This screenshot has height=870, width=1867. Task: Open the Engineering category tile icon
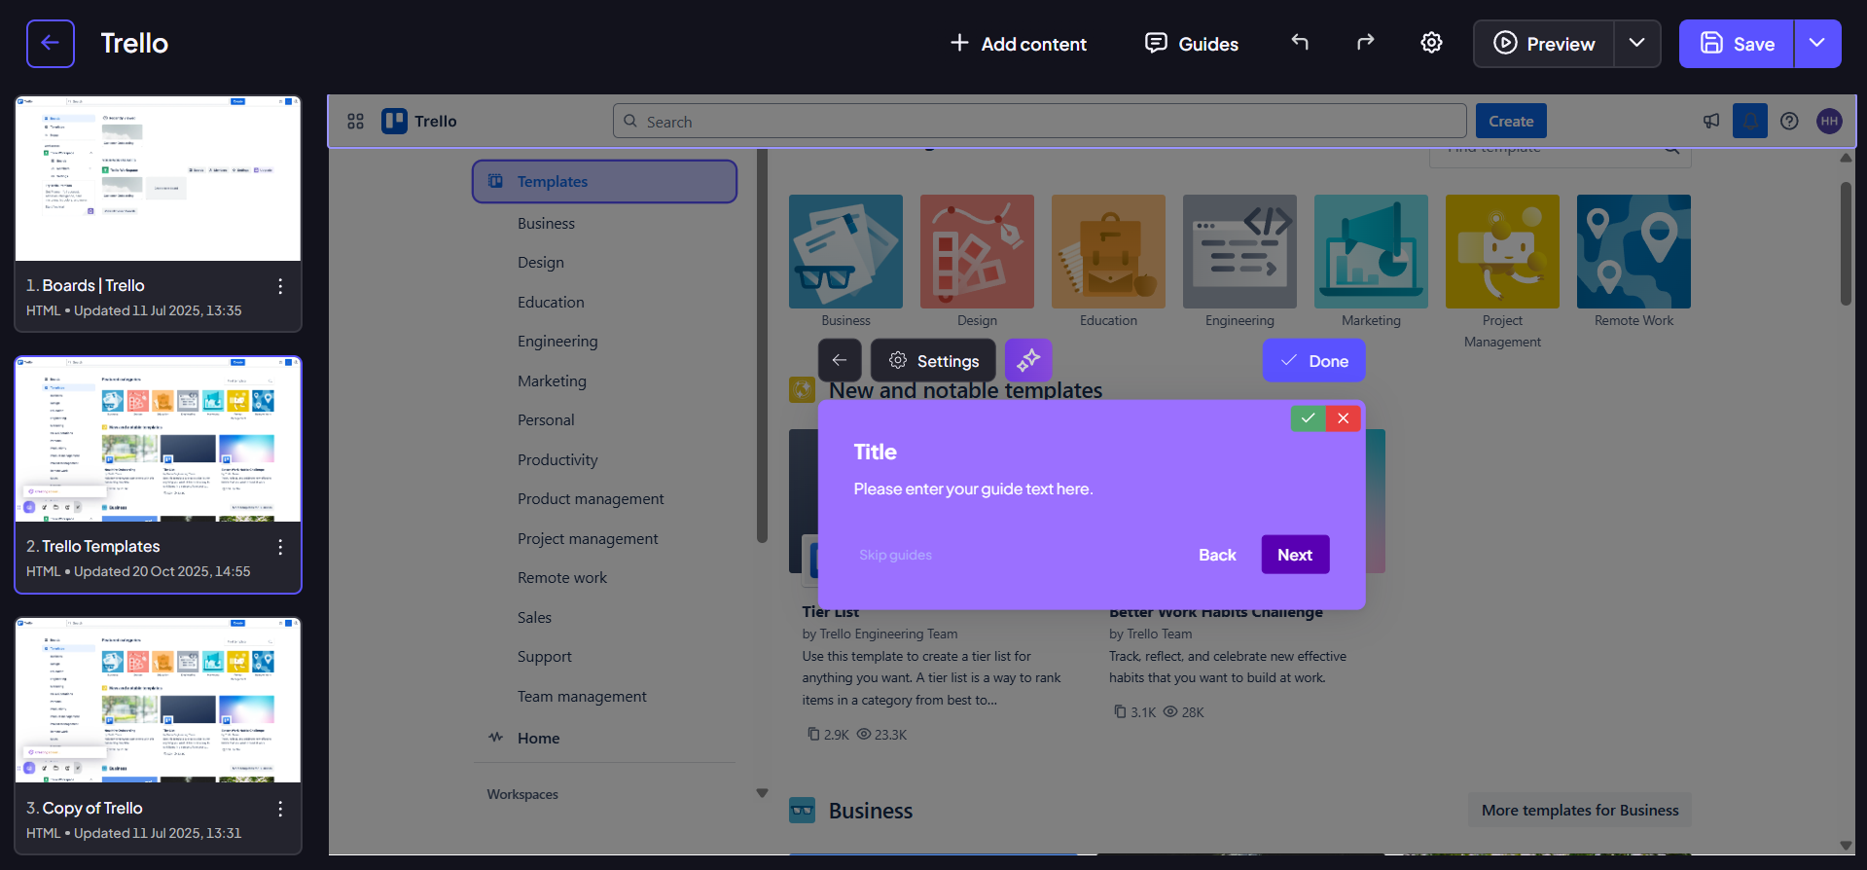1239,251
